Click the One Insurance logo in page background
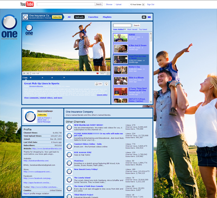Viewport: 217px width, 198px height. point(9,27)
